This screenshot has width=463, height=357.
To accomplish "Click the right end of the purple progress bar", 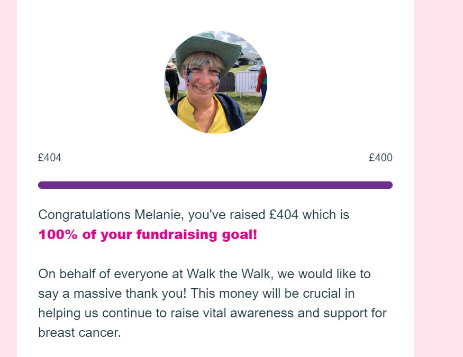I will 389,185.
